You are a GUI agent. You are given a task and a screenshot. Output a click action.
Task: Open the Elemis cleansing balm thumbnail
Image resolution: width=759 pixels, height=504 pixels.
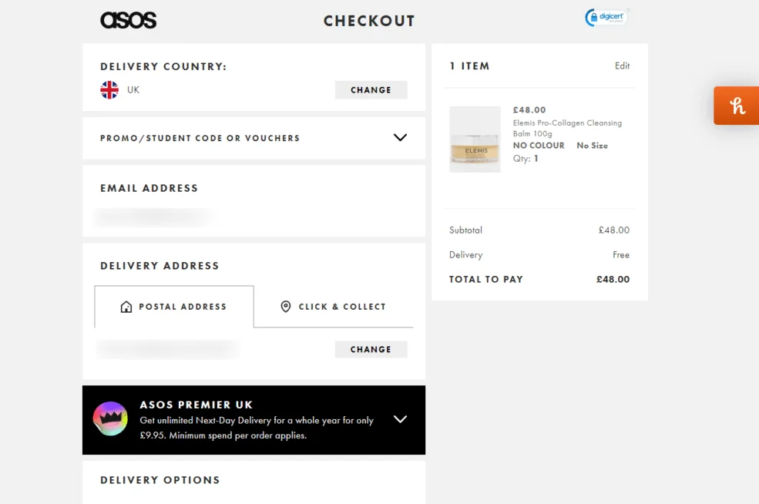pos(475,139)
